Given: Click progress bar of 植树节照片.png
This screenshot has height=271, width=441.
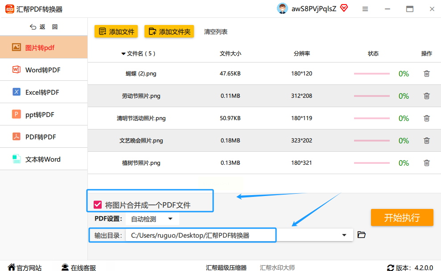Looking at the screenshot, I should click(371, 163).
